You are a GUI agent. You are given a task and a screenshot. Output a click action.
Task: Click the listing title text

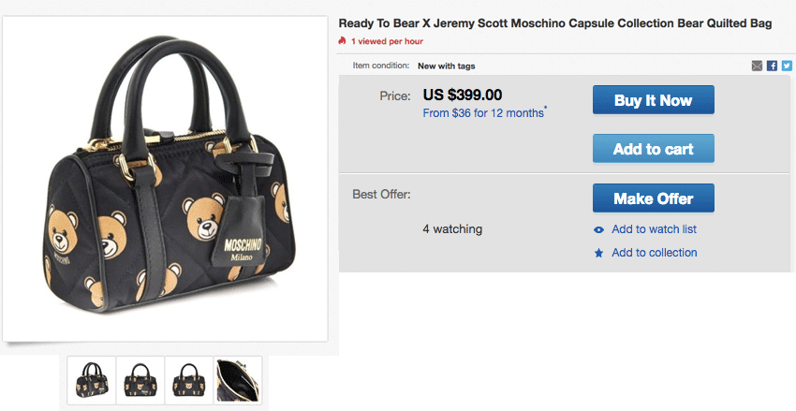click(x=554, y=23)
